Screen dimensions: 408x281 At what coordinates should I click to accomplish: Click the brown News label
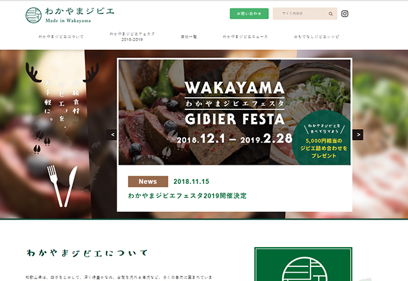(x=148, y=181)
